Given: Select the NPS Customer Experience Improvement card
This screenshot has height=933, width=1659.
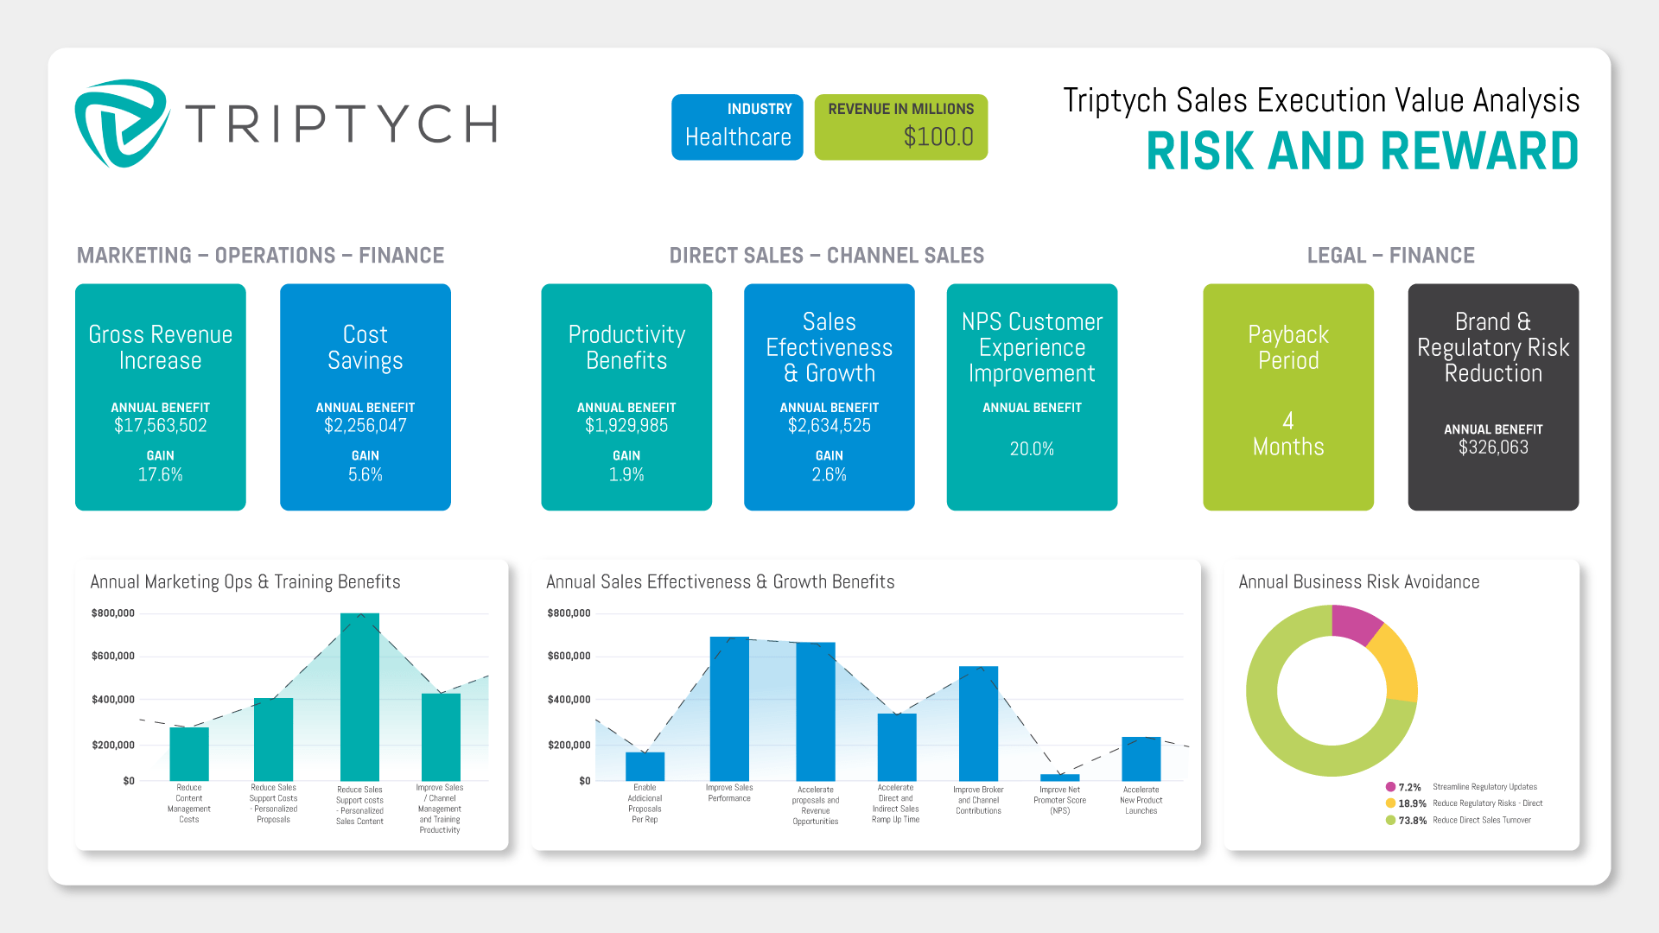Looking at the screenshot, I should [1032, 397].
